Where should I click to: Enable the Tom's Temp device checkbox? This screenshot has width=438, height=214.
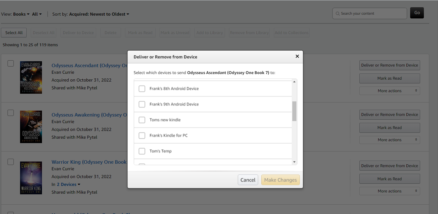coord(142,151)
